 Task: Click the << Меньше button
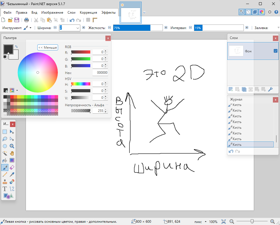click(48, 48)
